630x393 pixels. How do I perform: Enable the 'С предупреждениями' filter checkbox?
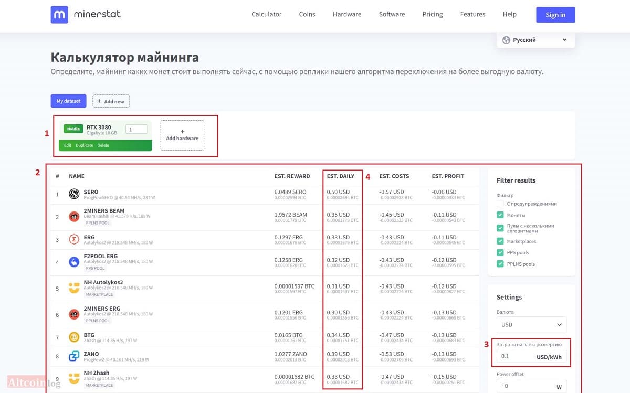coord(500,204)
